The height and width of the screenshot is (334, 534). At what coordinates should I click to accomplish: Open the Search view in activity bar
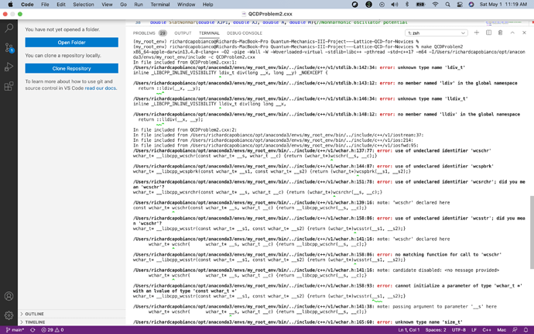(9, 28)
